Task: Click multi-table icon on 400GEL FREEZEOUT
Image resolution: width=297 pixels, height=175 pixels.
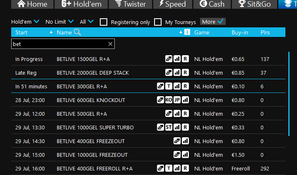Action: (177, 141)
